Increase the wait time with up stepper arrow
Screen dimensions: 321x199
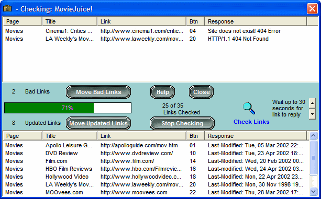pos(312,103)
